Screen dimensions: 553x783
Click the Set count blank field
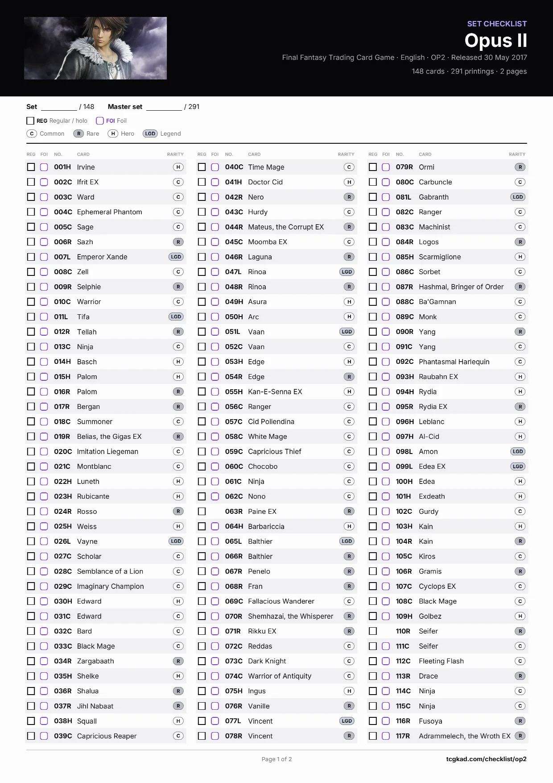[x=59, y=107]
